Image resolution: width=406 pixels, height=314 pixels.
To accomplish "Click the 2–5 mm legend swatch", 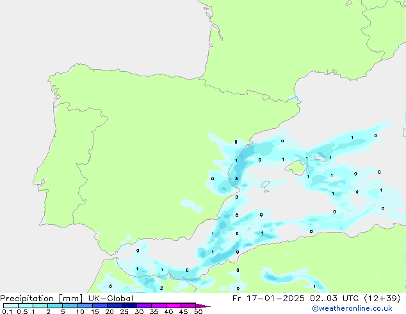I will click(x=55, y=306).
